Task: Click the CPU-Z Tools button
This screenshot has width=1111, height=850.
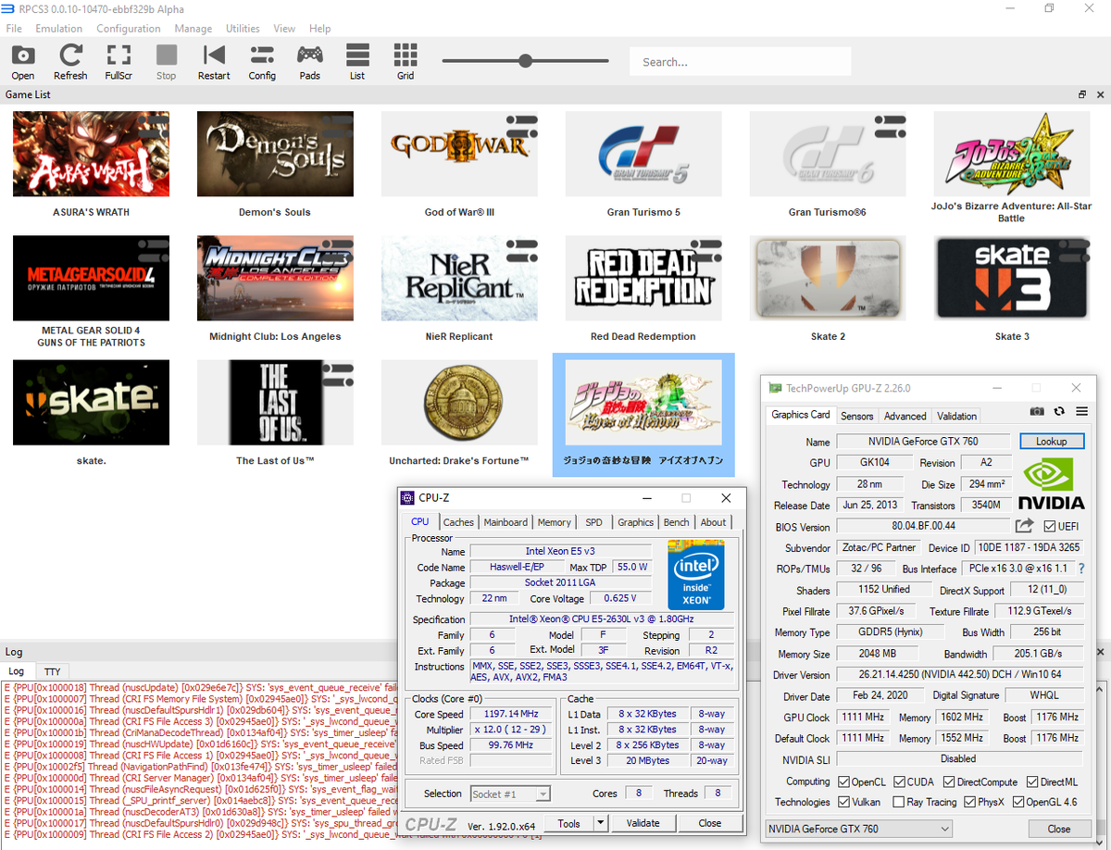Action: click(x=568, y=822)
